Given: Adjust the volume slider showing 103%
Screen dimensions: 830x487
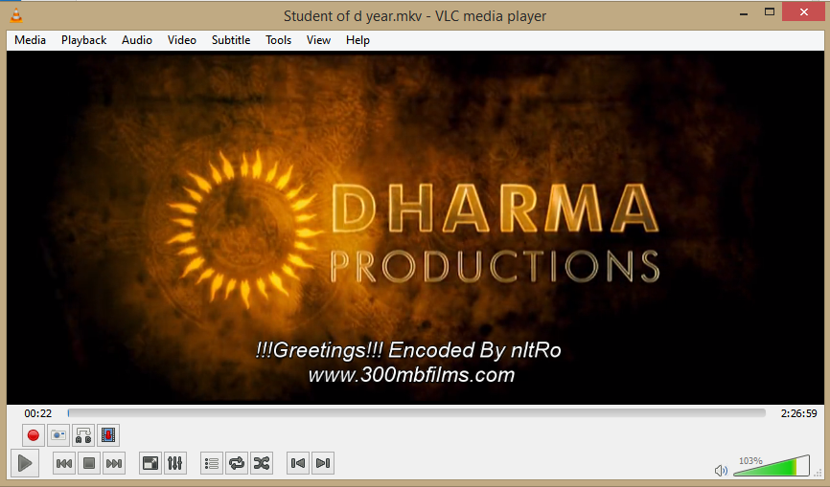Looking at the screenshot, I should pos(772,466).
